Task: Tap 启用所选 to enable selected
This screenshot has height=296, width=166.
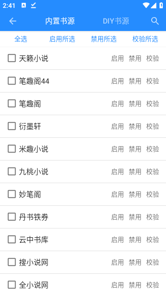Action: tap(62, 39)
